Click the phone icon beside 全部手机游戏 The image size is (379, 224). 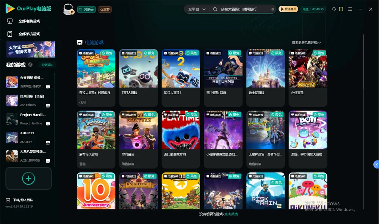point(10,34)
